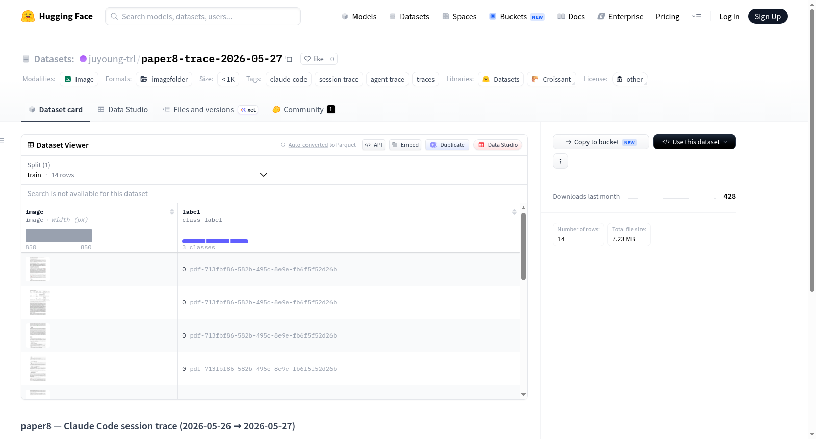Click the image width histogram bar
Screen dimensions: 816x439
point(59,236)
